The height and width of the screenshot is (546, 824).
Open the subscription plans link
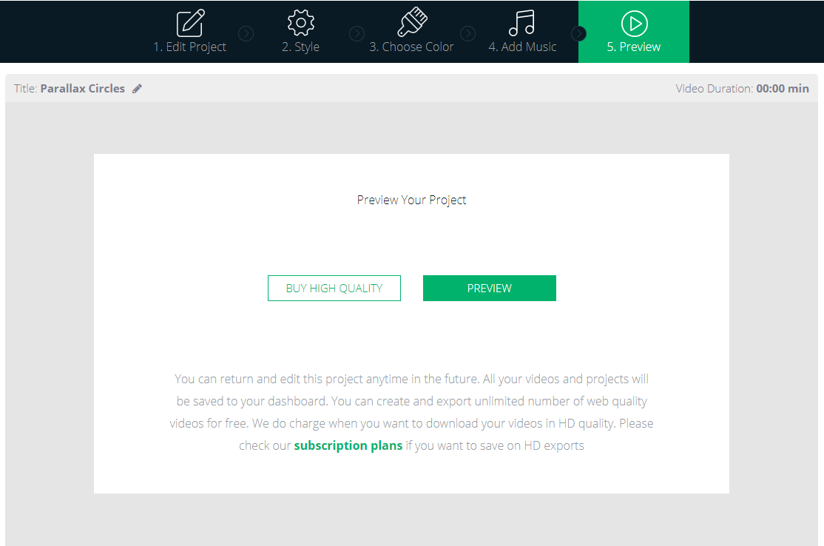click(x=348, y=445)
